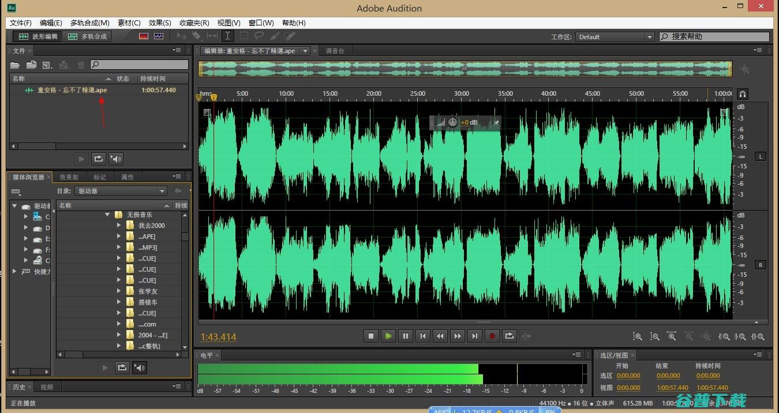
Task: Show the spectral pitch display
Action: tap(159, 36)
